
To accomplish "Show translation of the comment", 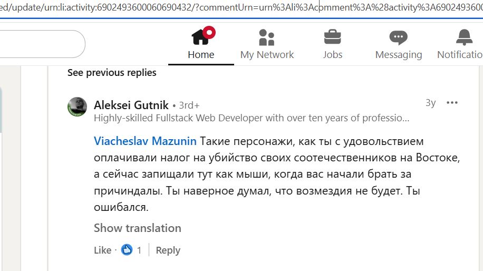I will 137,228.
